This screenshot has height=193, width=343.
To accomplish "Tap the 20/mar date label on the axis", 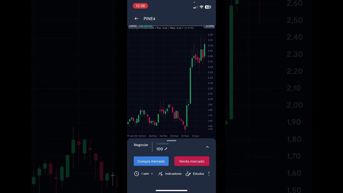I will pyautogui.click(x=174, y=136).
